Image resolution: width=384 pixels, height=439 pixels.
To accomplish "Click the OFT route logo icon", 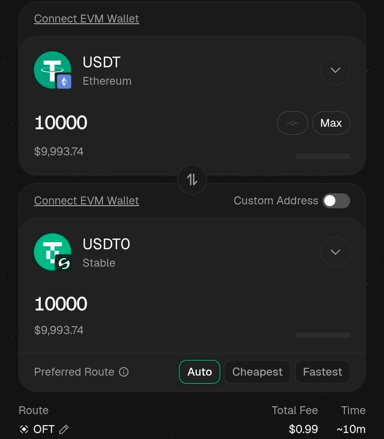I will coord(24,429).
